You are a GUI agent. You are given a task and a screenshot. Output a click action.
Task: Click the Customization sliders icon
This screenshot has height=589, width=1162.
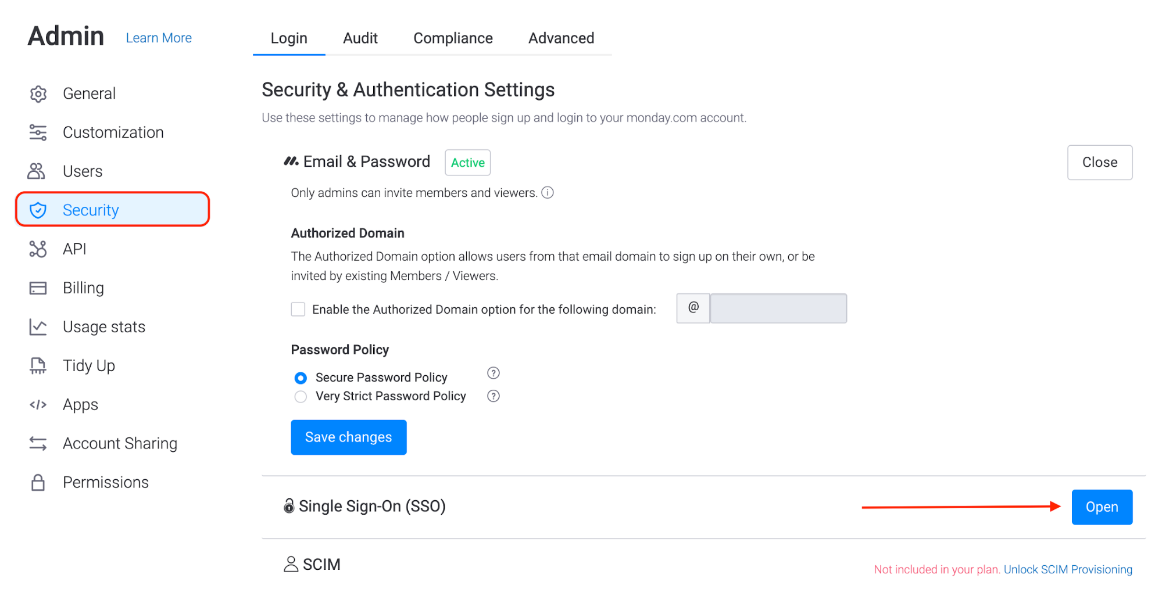(38, 132)
